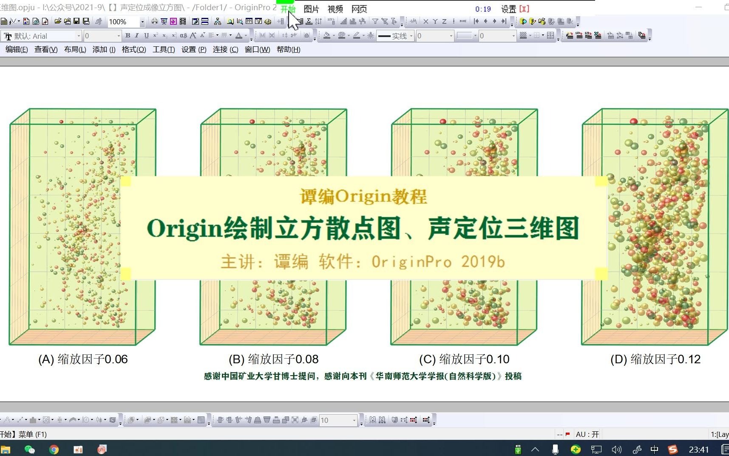This screenshot has height=456, width=729.
Task: Open the line width dropdown next to 实线
Action: click(x=451, y=36)
